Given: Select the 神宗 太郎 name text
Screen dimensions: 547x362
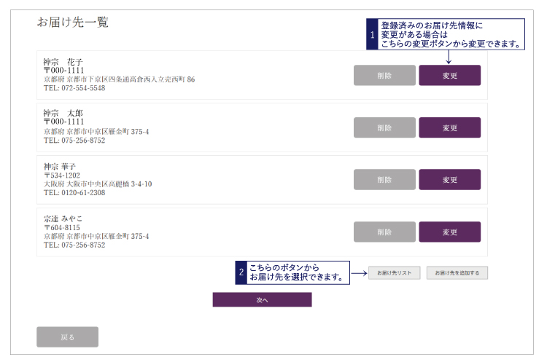Looking at the screenshot, I should pos(63,114).
